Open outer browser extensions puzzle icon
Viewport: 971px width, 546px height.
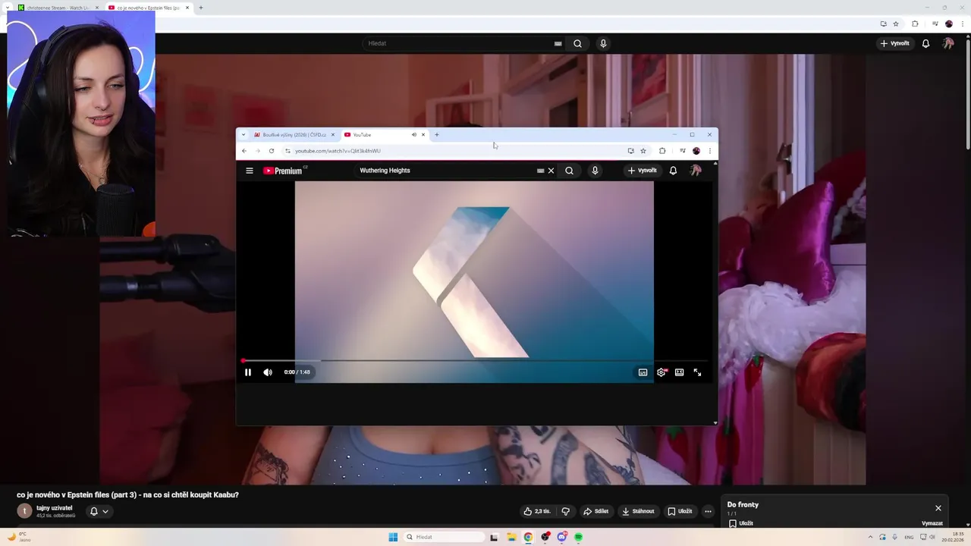coord(915,24)
